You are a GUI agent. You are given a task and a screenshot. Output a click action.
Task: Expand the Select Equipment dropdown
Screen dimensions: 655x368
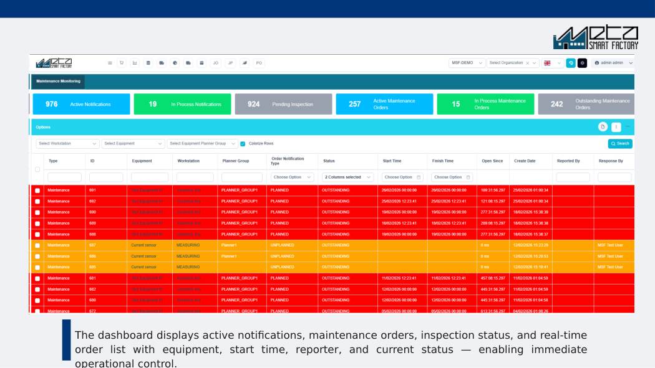tap(133, 143)
